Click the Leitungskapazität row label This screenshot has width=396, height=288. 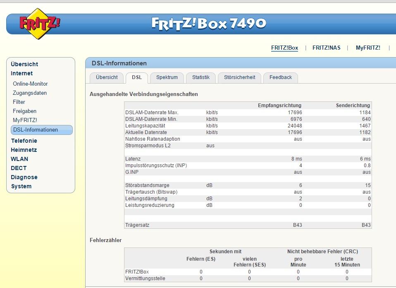[145, 126]
